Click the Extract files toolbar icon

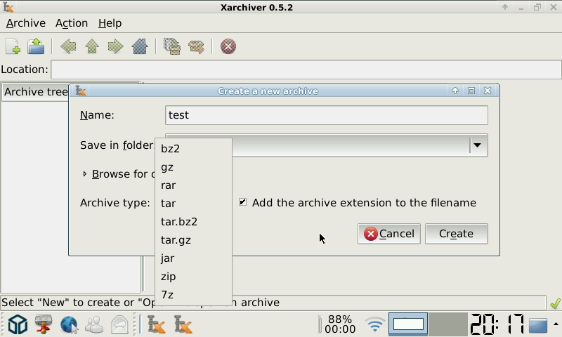tap(196, 46)
